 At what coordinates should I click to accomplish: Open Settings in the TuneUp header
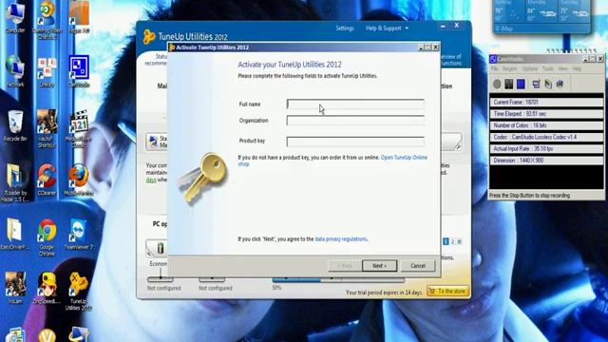(345, 28)
